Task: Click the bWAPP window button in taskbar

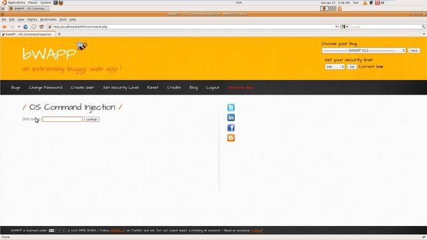Action: [28, 9]
